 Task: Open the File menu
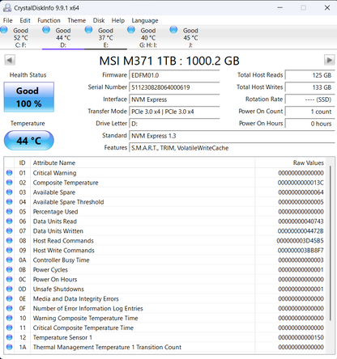click(x=8, y=20)
